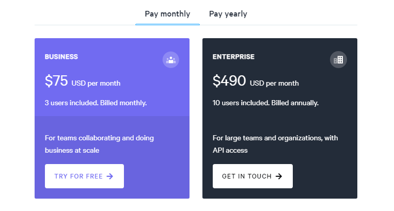Image resolution: width=394 pixels, height=211 pixels.
Task: Click the $490 price amount
Action: [x=229, y=81]
